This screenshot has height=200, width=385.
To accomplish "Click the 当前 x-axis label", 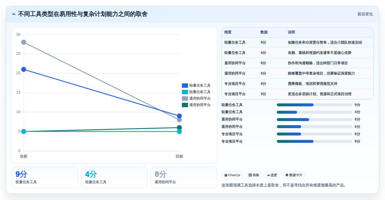I will click(x=24, y=156).
